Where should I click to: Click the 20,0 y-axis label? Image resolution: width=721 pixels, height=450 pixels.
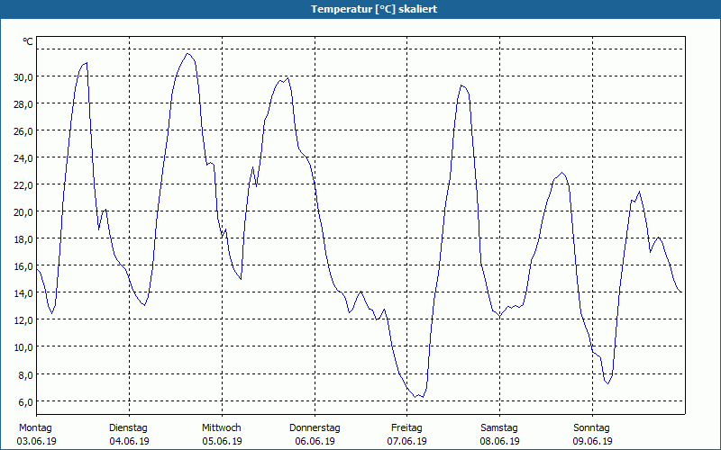pos(23,212)
